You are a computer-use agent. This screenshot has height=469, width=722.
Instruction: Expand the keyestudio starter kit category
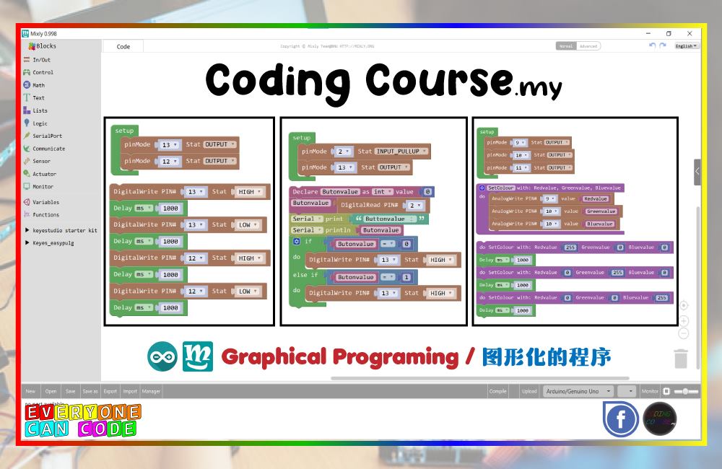(61, 230)
